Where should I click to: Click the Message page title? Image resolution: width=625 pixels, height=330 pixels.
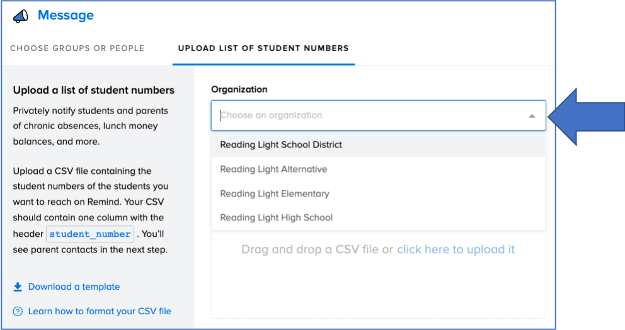tap(66, 15)
